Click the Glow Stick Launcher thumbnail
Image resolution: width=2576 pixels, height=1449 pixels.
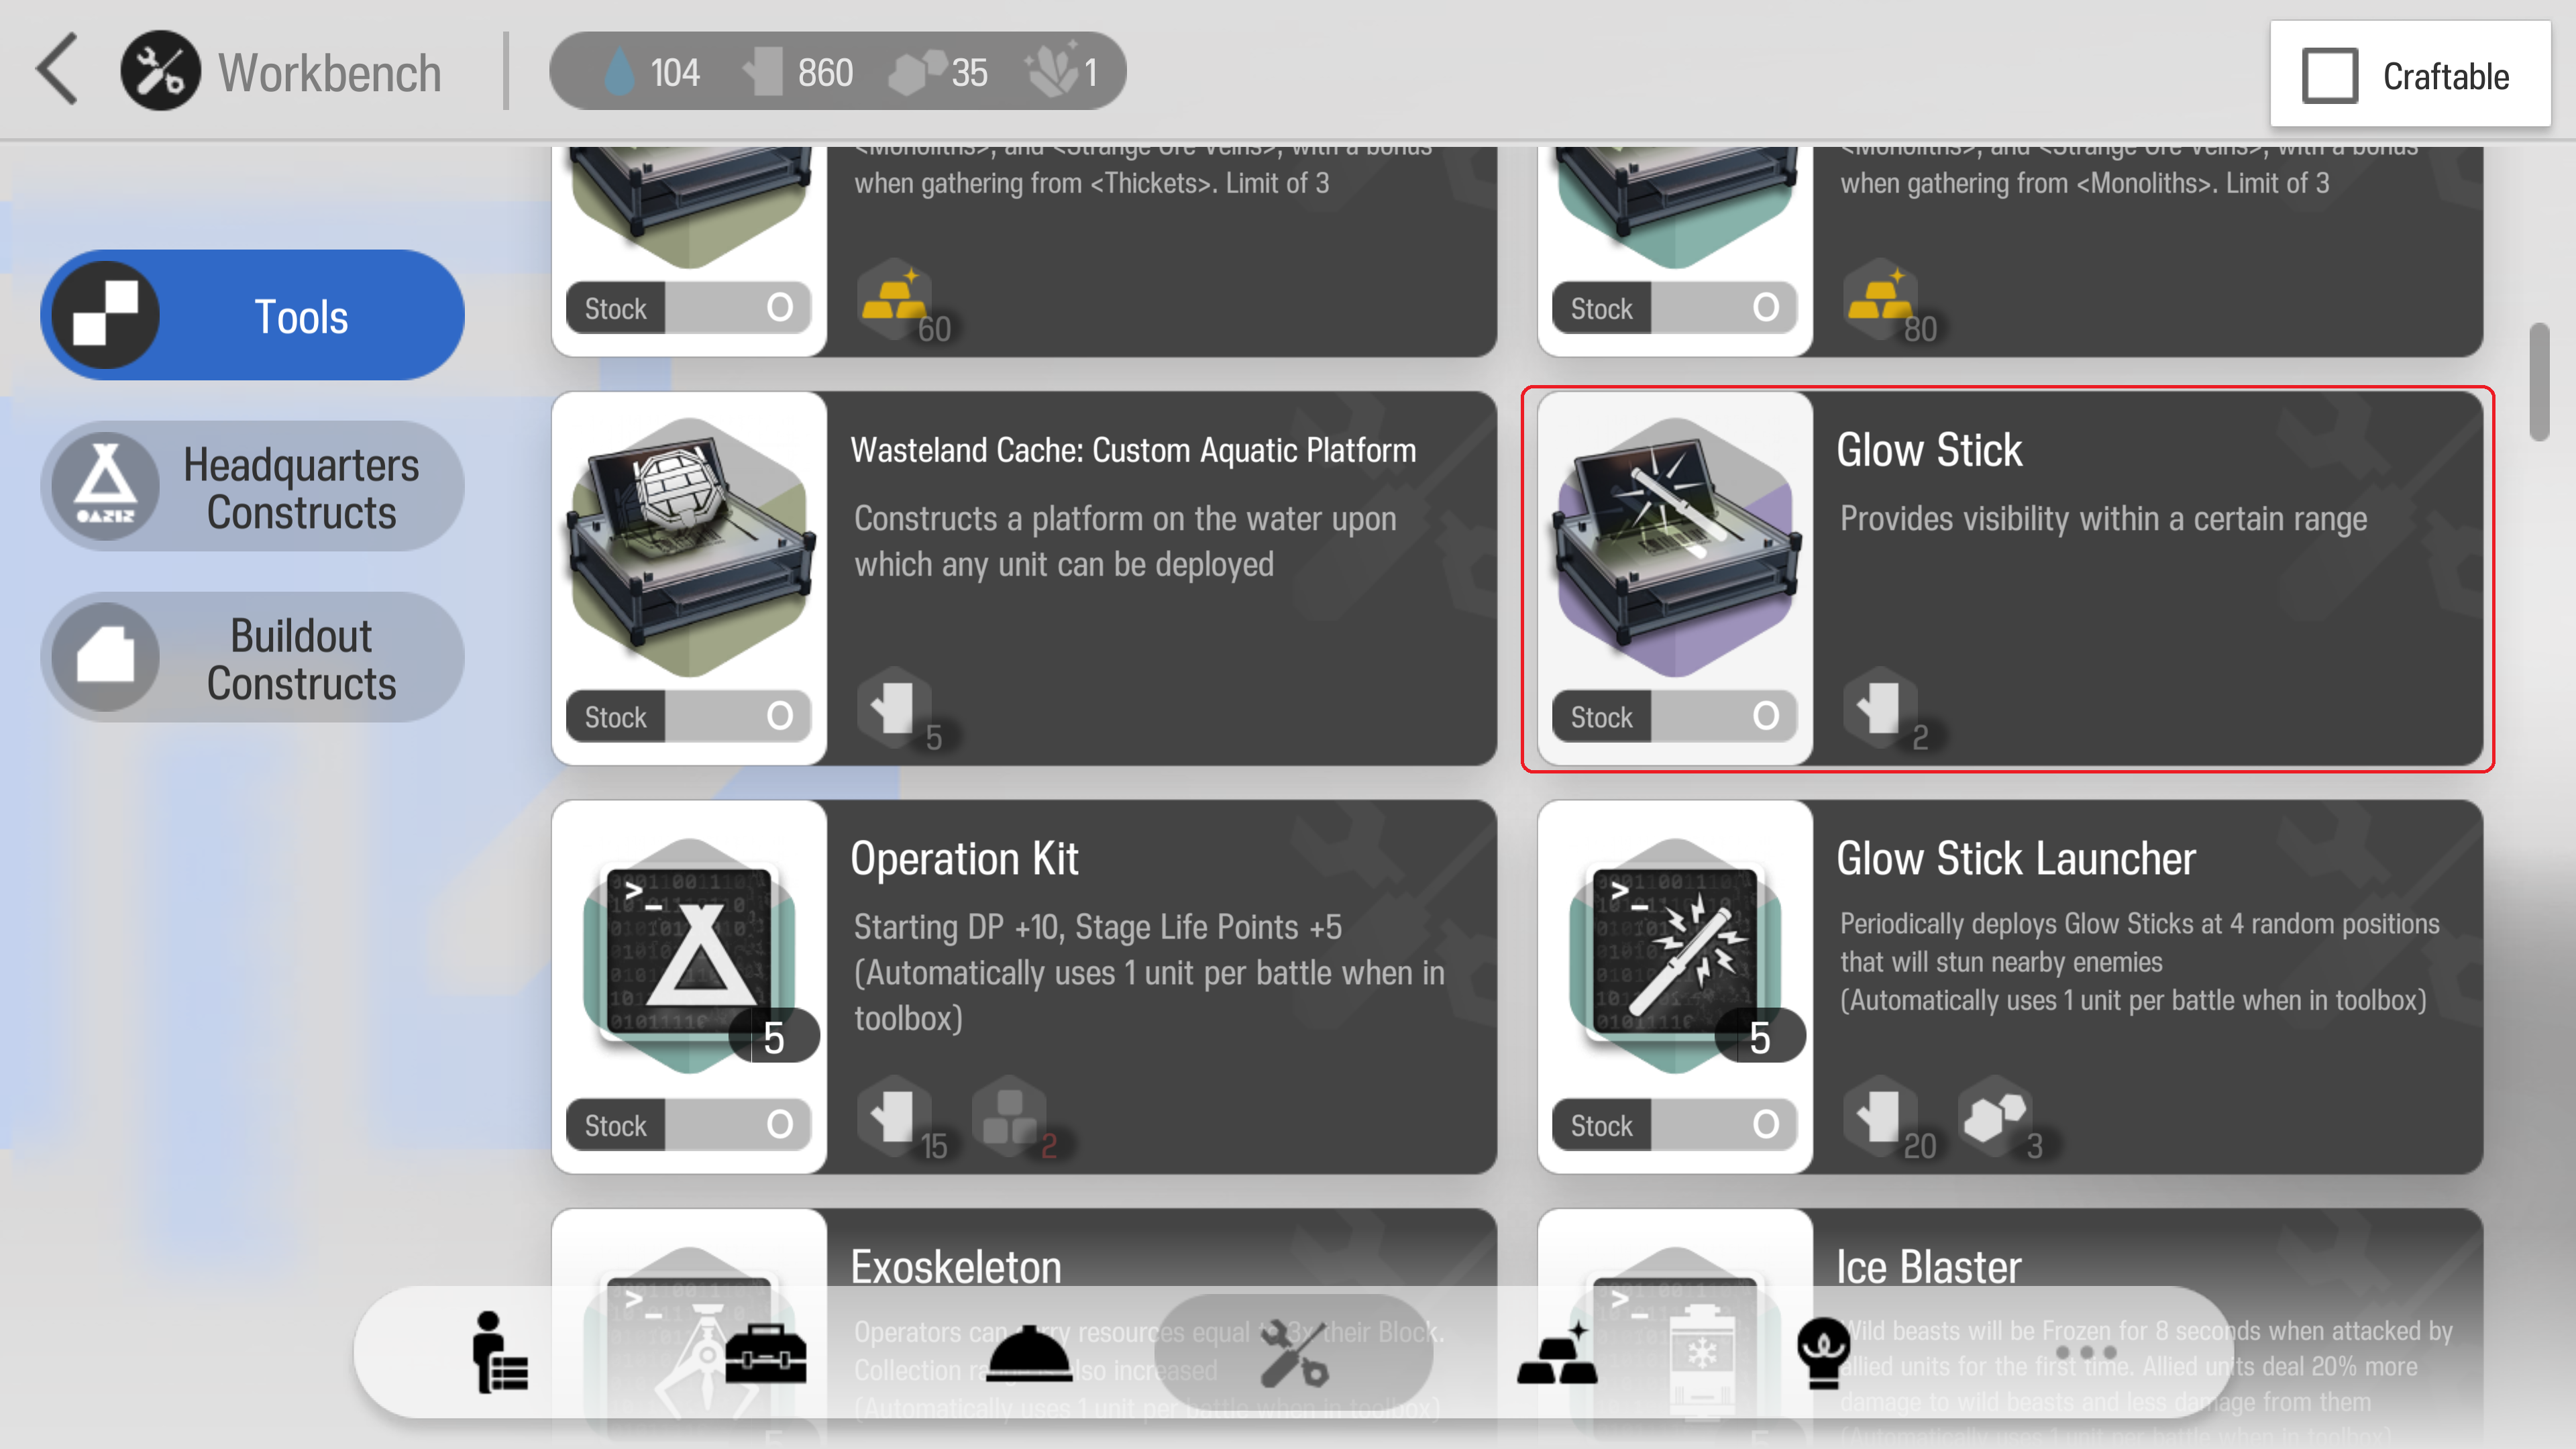[x=1676, y=955]
